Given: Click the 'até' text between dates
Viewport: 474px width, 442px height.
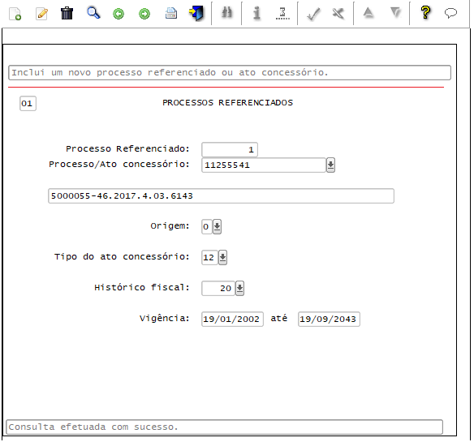Looking at the screenshot, I should pyautogui.click(x=279, y=319).
